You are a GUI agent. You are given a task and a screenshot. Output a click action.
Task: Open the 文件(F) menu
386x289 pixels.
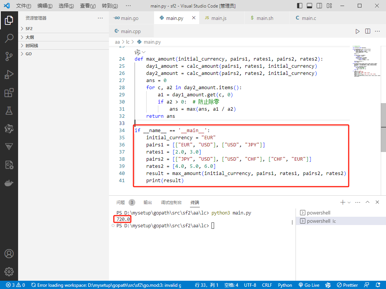pyautogui.click(x=24, y=6)
